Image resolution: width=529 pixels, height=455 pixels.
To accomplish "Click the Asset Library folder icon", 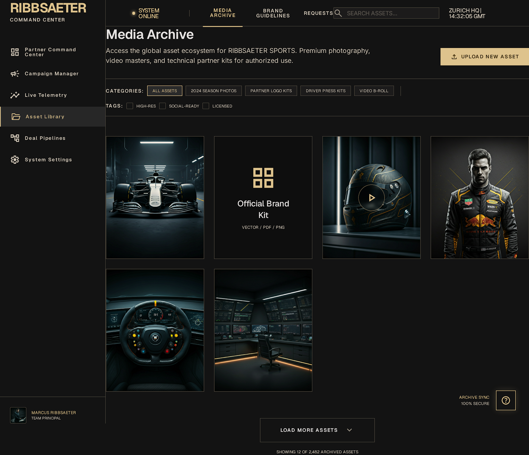I will [16, 116].
